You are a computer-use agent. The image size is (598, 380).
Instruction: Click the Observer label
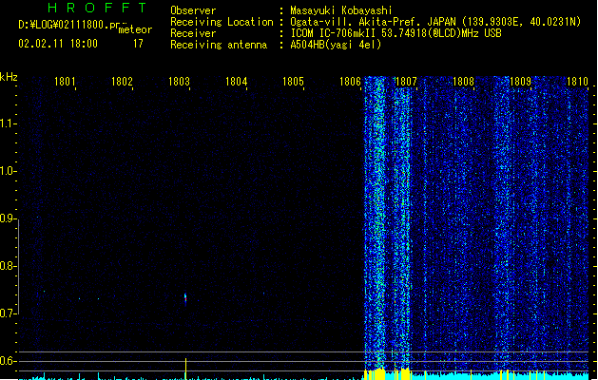193,10
